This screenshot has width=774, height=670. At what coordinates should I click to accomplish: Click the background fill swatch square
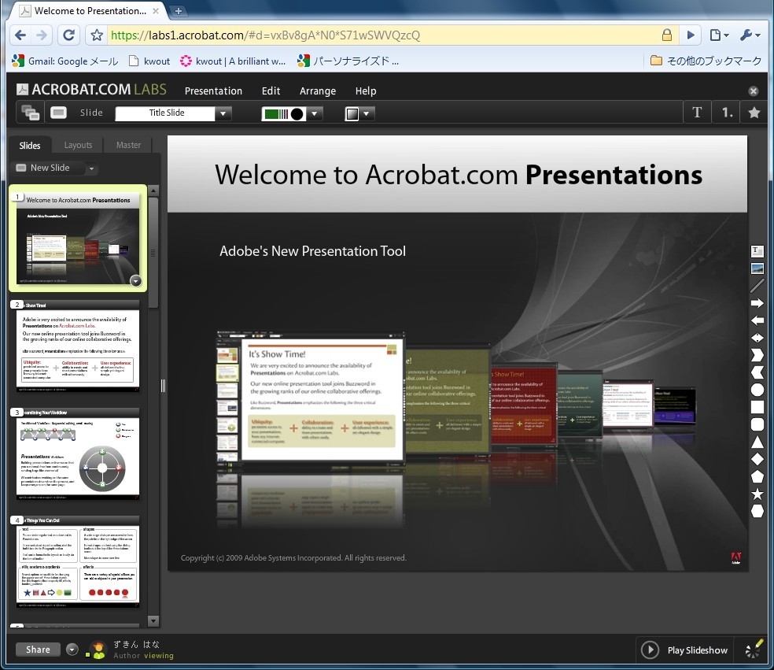352,114
